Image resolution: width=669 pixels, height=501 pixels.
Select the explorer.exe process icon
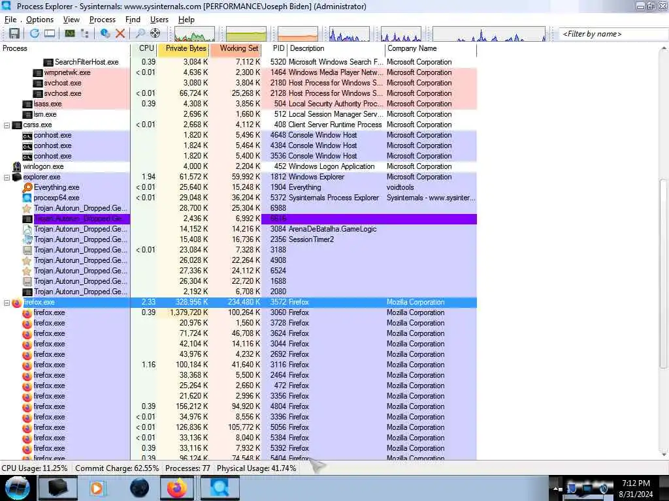16,177
